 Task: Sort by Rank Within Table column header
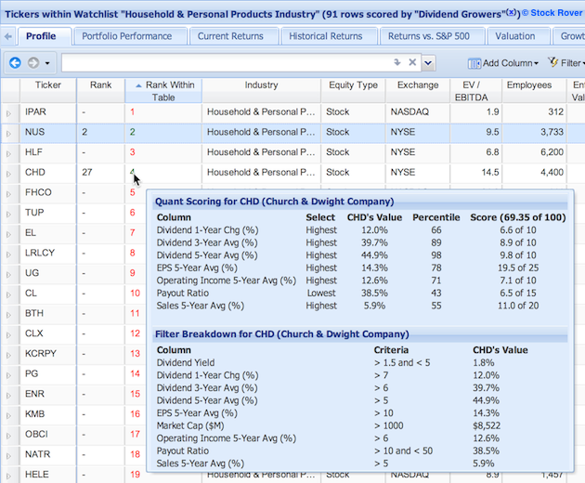[163, 91]
